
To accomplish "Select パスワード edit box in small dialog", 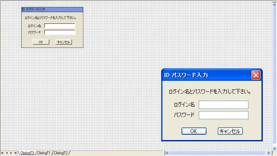I will tap(60, 32).
